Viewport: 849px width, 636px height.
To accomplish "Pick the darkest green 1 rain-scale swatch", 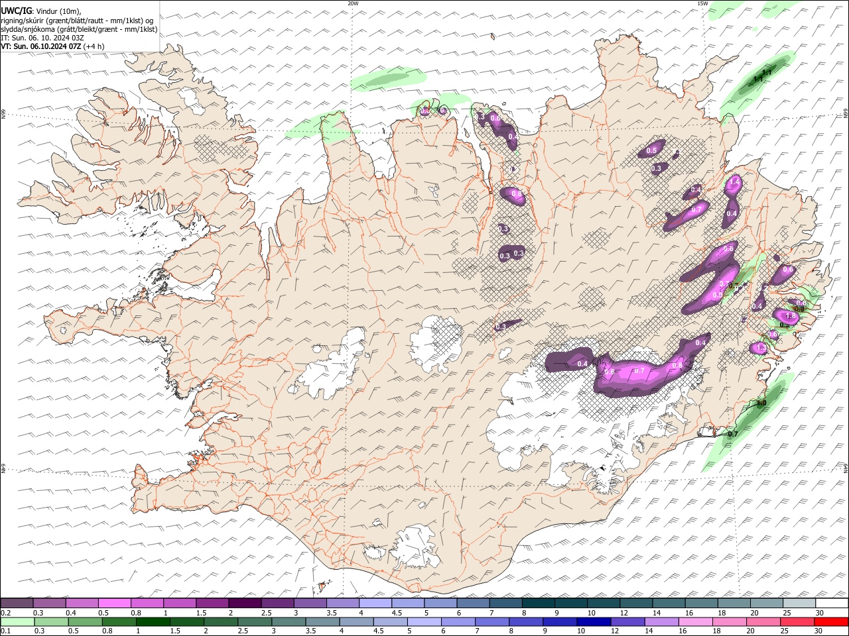I will pyautogui.click(x=153, y=621).
